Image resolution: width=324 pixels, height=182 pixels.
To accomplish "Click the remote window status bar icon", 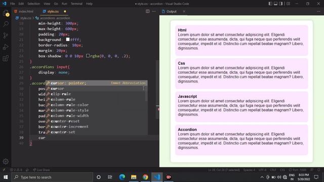I will point(4,170).
